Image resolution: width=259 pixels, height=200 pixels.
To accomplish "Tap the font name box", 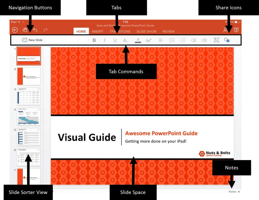I will point(62,40).
